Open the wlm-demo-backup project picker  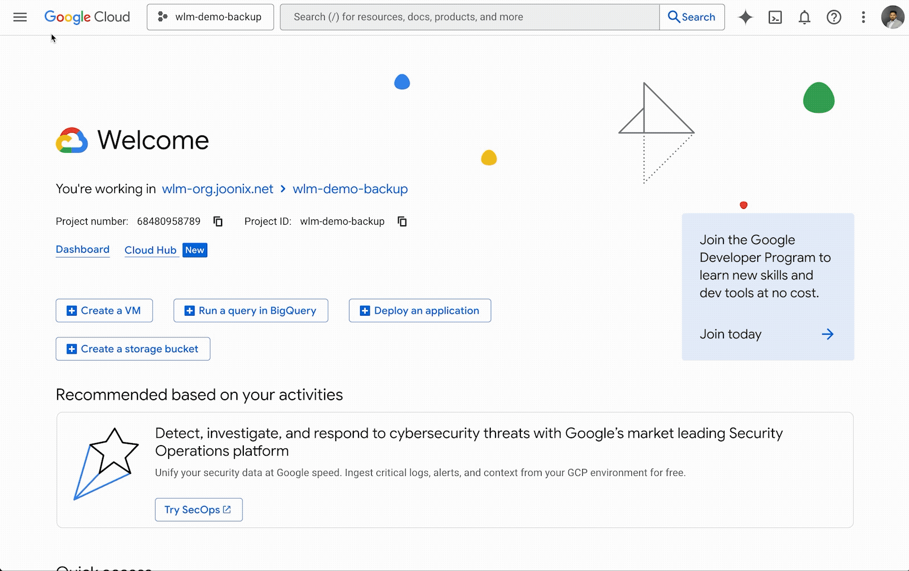(x=210, y=16)
